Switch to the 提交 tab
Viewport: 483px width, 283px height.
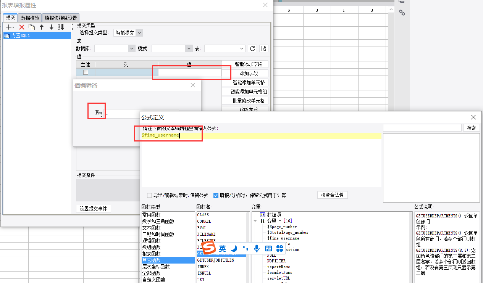coord(10,18)
